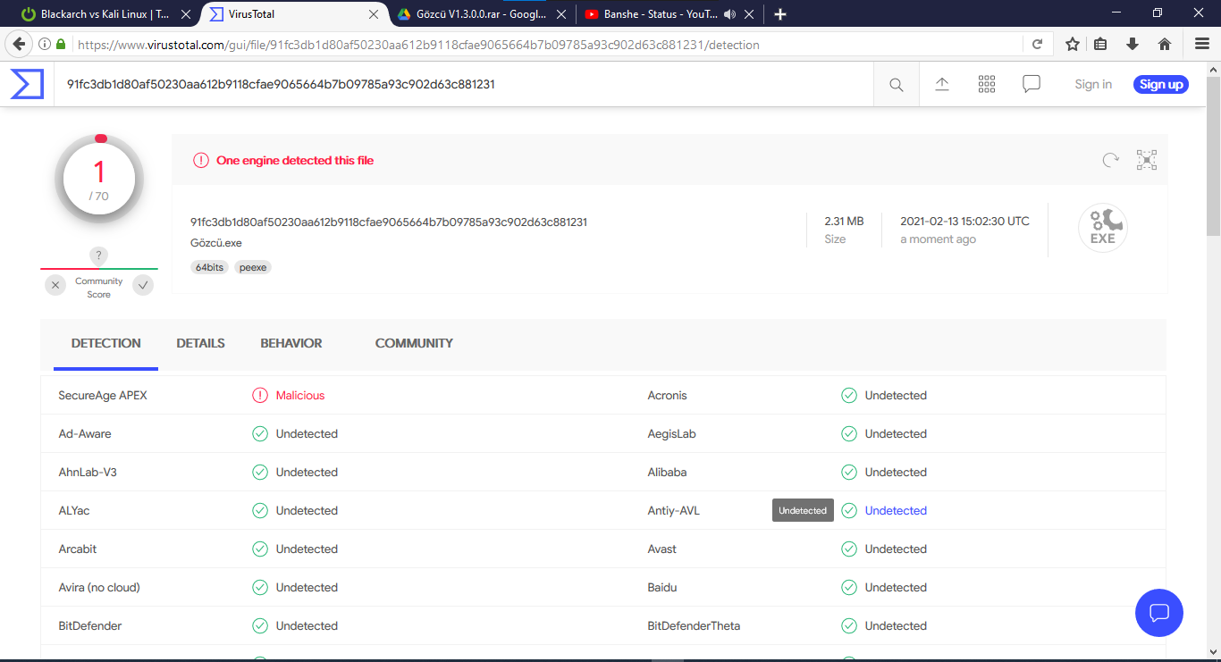The width and height of the screenshot is (1221, 662).
Task: Mute the Banshe YouTube tab speaker icon
Action: (x=729, y=14)
